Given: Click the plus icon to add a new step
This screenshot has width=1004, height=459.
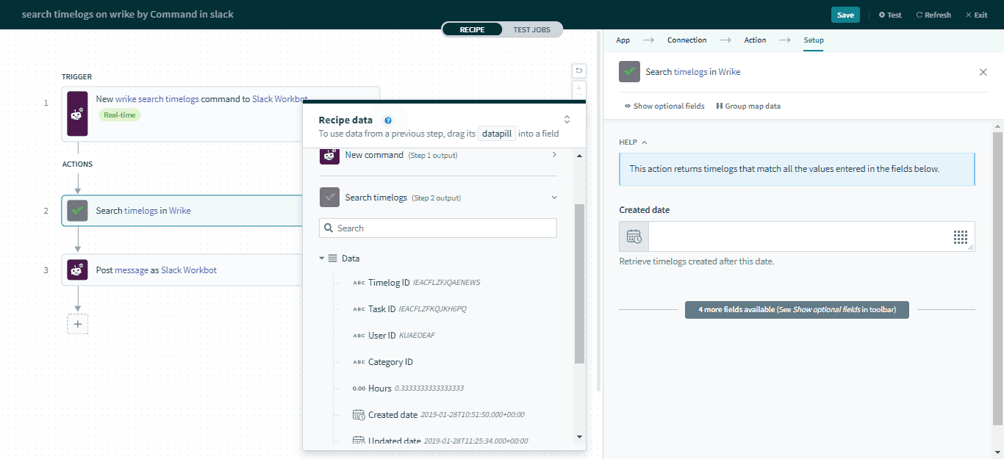Looking at the screenshot, I should click(77, 324).
